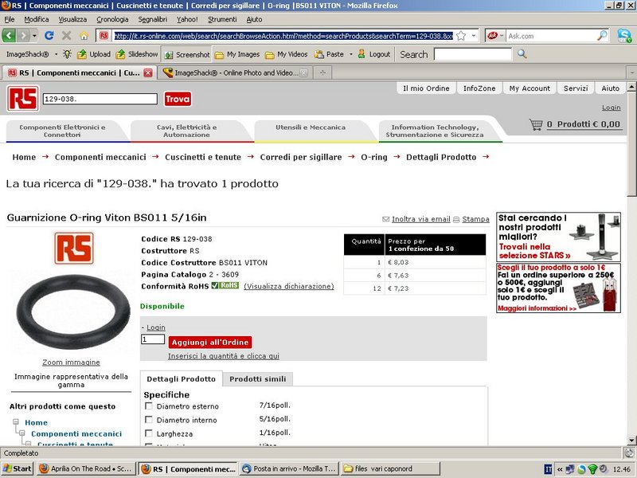The image size is (637, 478).
Task: Open the Strumenti menu
Action: coord(222,19)
